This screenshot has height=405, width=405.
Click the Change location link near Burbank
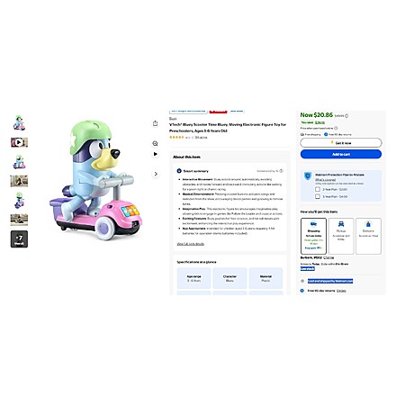click(328, 257)
